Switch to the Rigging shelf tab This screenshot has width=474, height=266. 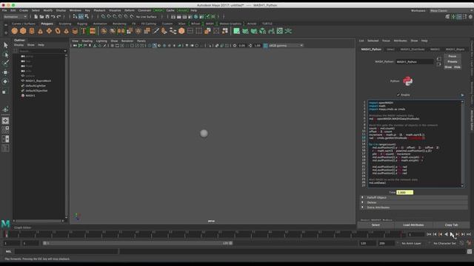pyautogui.click(x=82, y=24)
